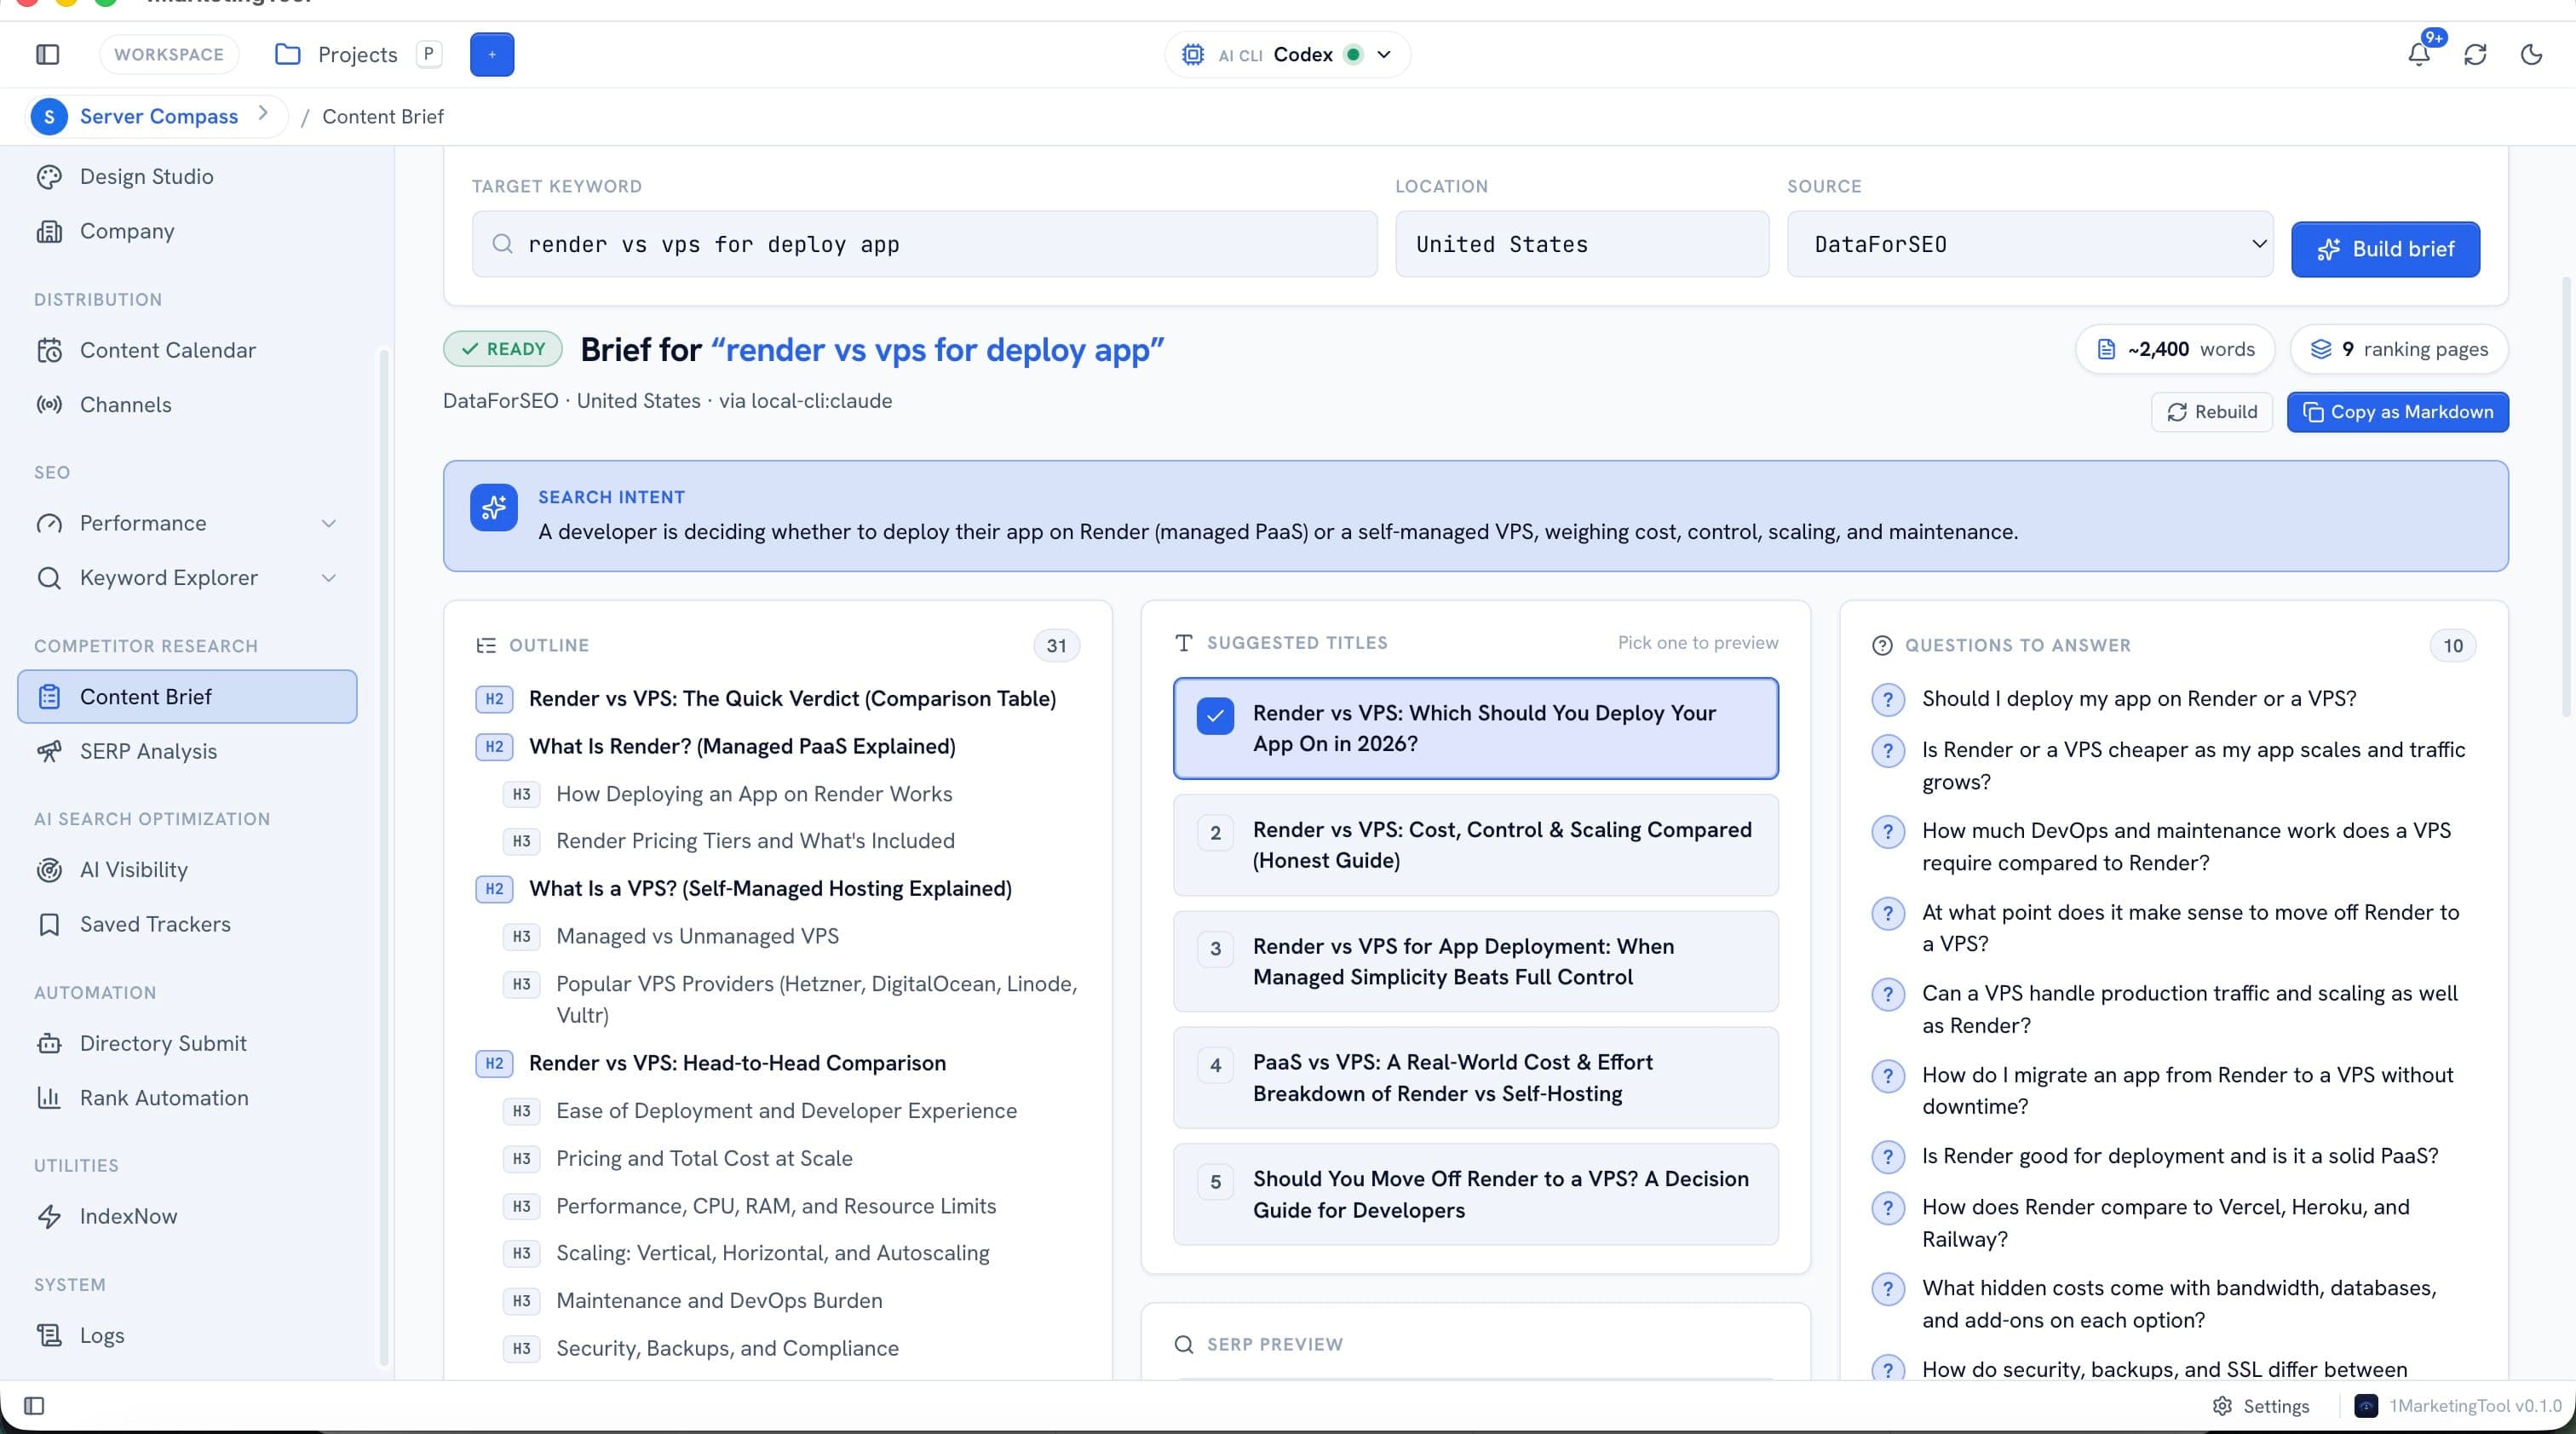Click outline item 'Render vs VPS: The Quick Verdict'
The width and height of the screenshot is (2576, 1434).
792,698
